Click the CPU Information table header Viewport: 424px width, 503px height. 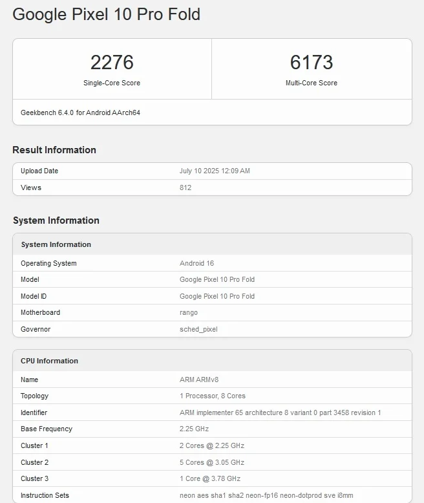tap(50, 361)
